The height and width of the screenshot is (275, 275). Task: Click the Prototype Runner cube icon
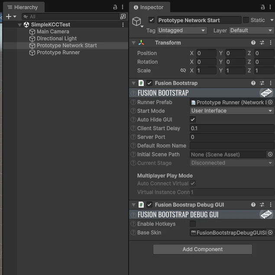[32, 53]
